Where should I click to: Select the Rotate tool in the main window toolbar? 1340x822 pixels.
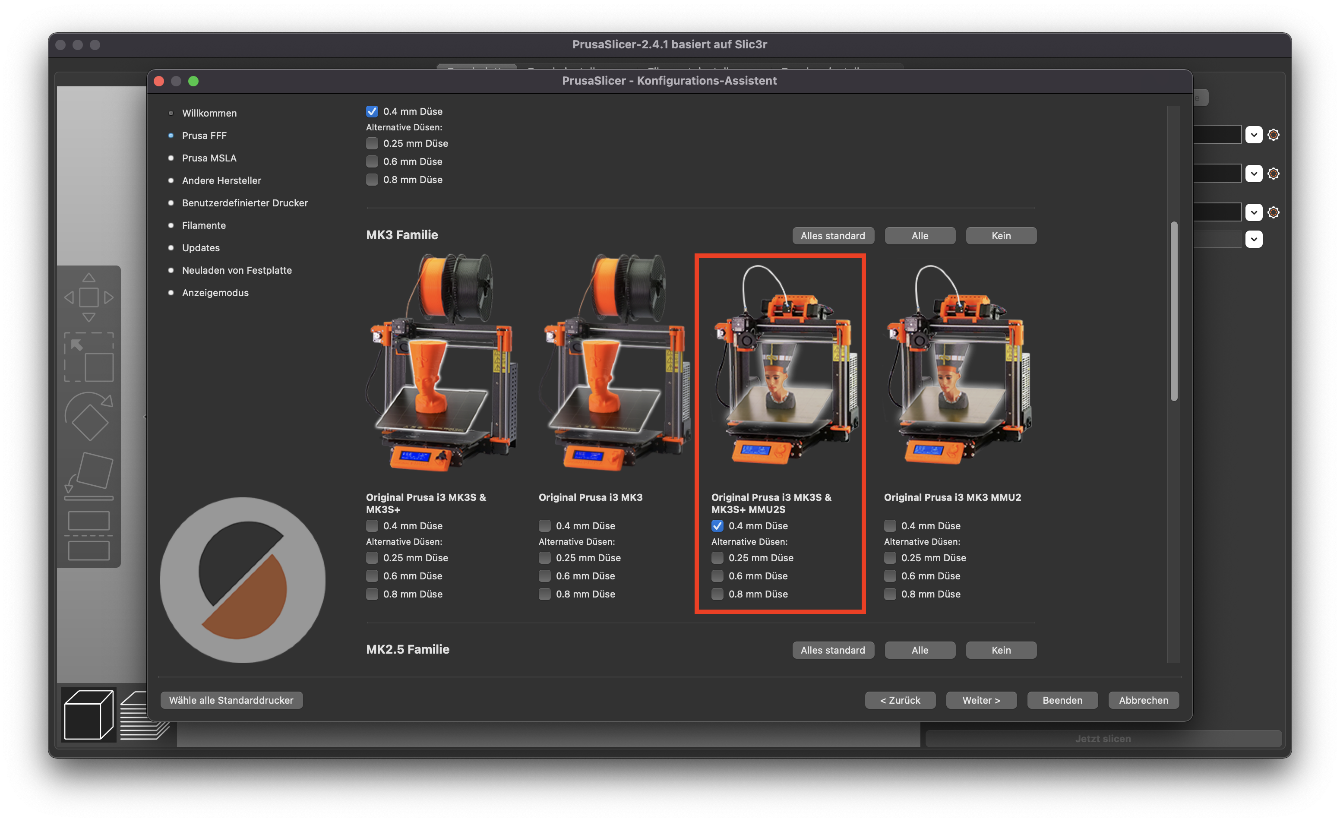(x=88, y=416)
